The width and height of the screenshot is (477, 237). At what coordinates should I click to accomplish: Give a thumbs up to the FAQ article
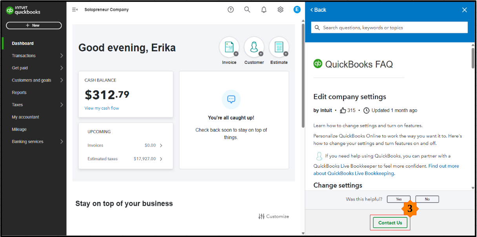tap(343, 110)
